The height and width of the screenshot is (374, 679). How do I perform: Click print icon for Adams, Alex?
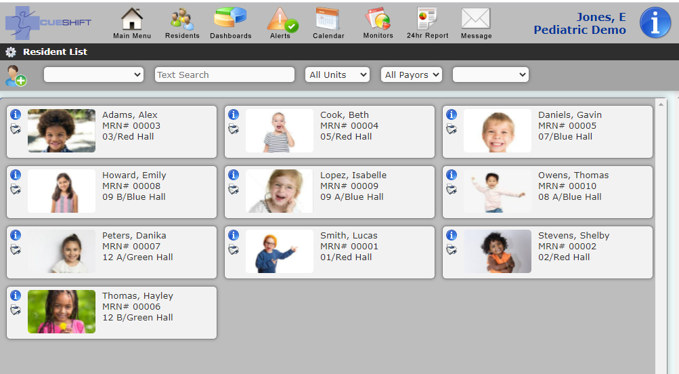[x=16, y=129]
